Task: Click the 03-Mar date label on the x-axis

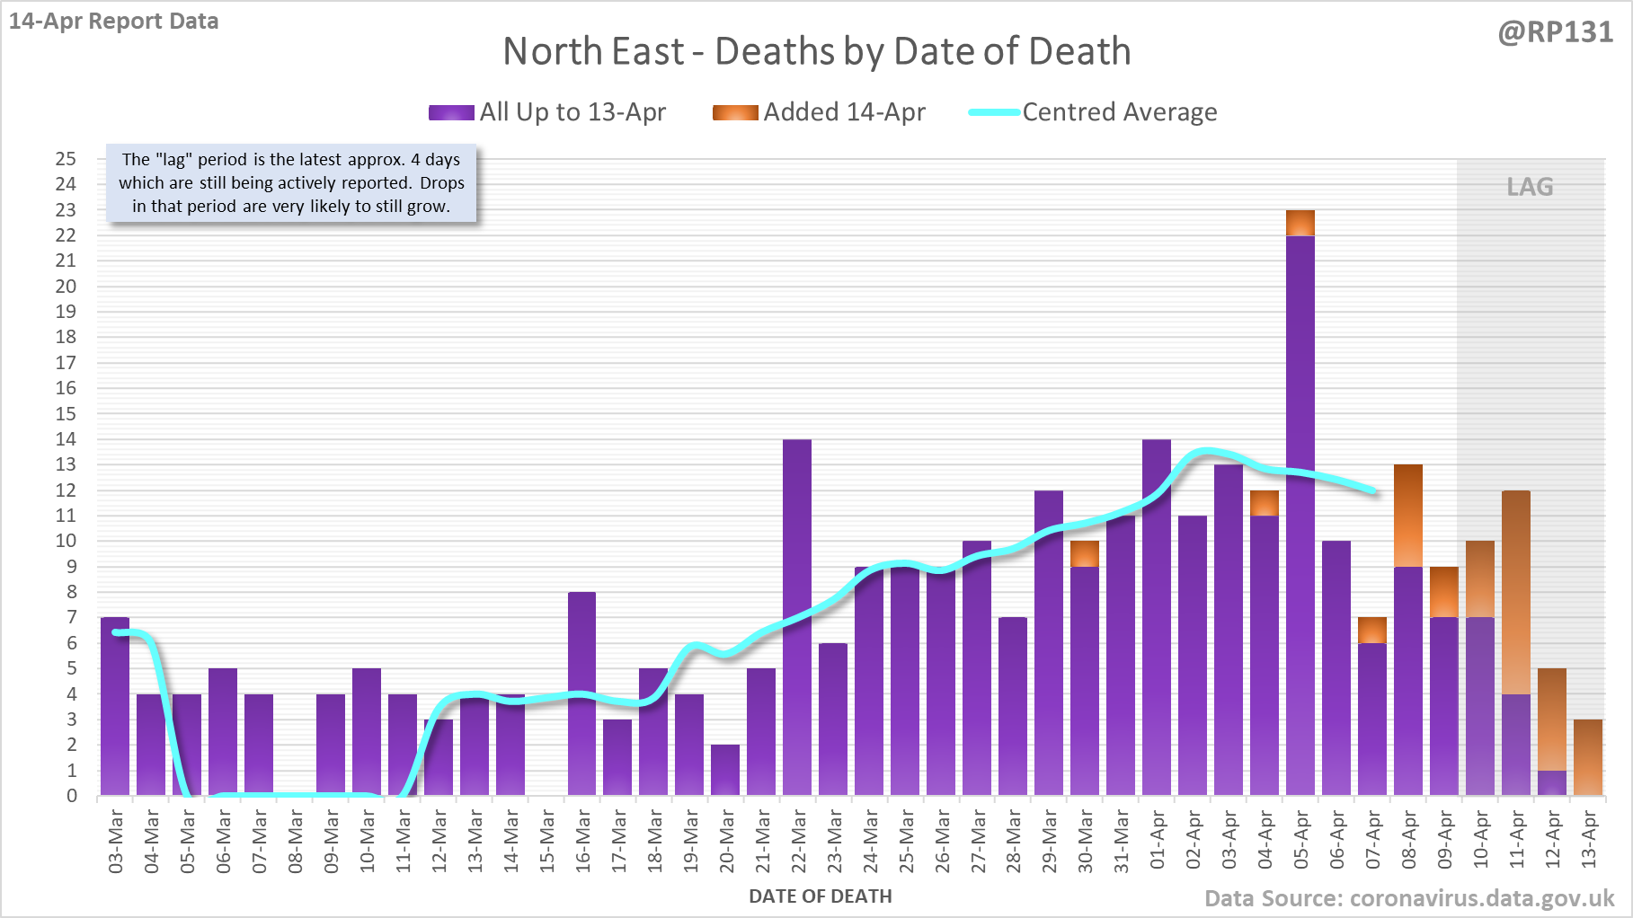Action: [x=116, y=841]
